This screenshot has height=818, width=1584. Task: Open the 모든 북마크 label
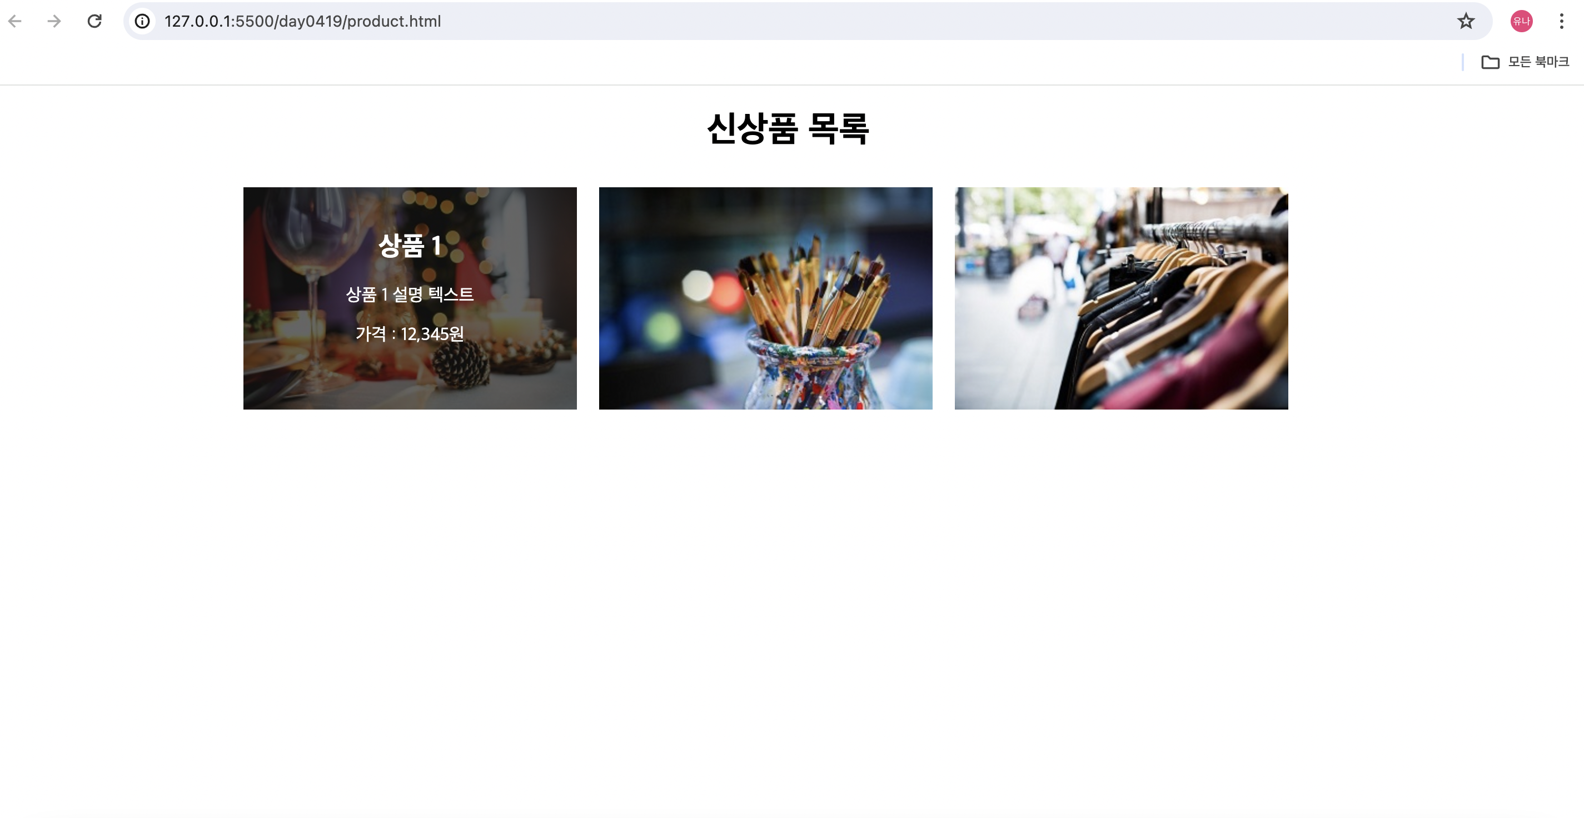point(1538,62)
